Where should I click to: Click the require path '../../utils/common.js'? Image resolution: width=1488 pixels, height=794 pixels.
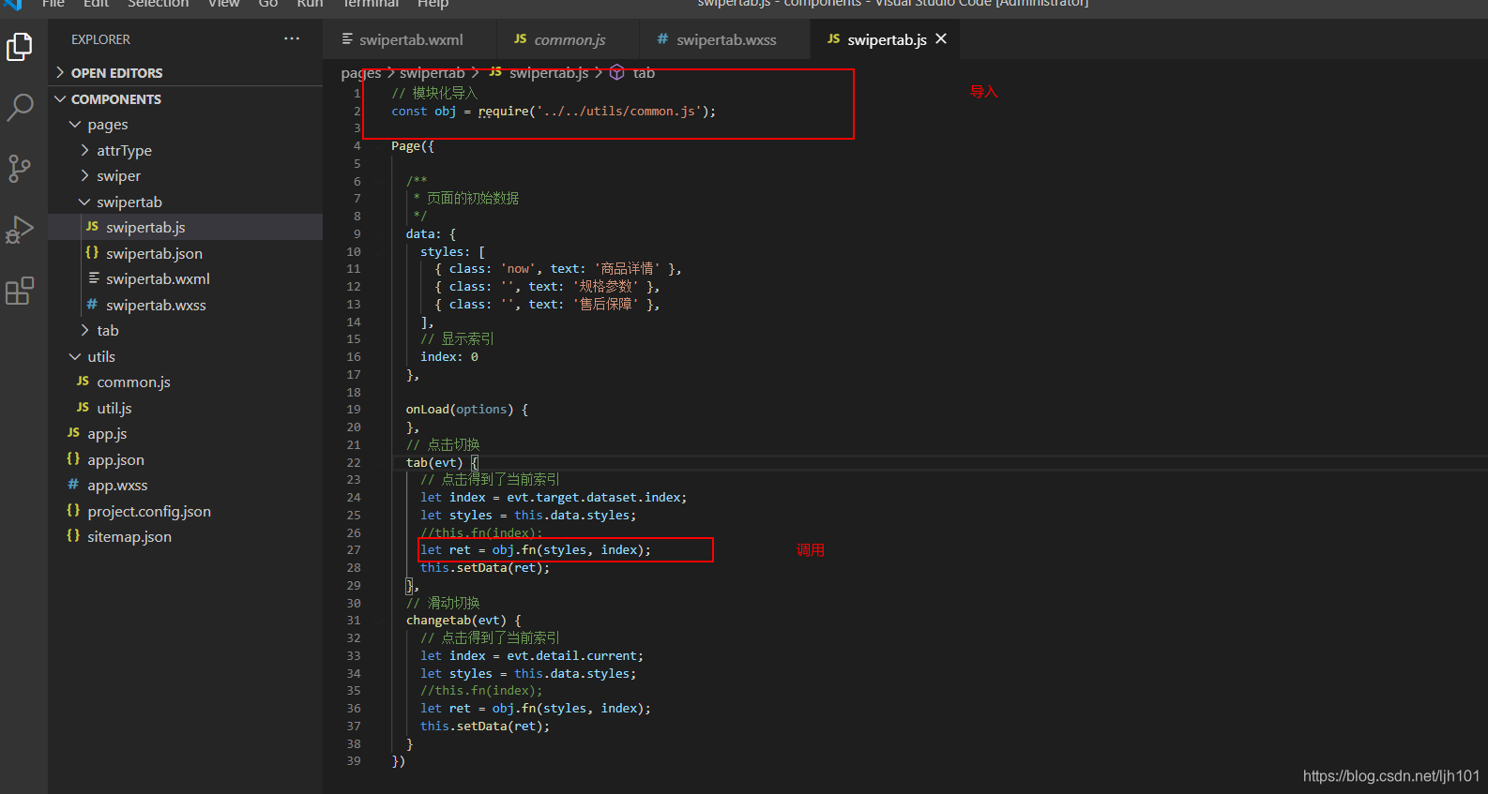(619, 111)
